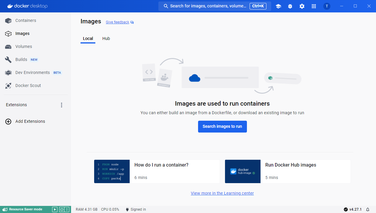Click the NEW badge beside Builds

tap(34, 60)
